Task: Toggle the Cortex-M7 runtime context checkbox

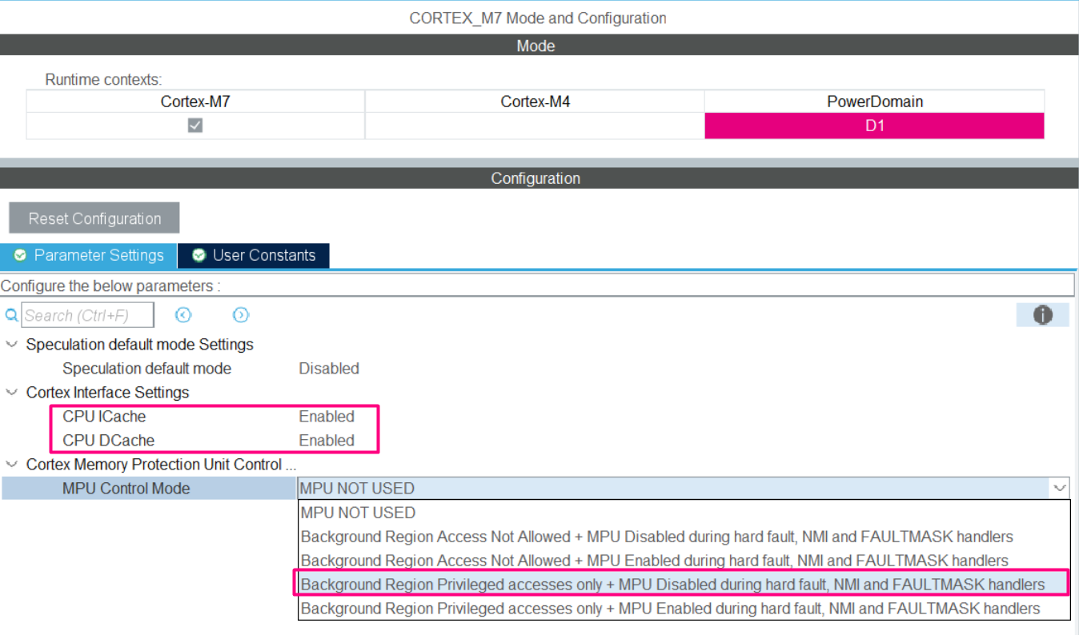Action: pos(195,126)
